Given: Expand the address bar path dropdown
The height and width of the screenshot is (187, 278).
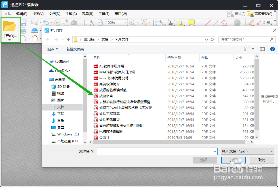Looking at the screenshot, I should point(207,39).
